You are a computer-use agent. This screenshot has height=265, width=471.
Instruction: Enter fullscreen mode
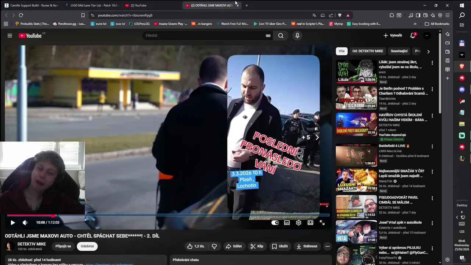(322, 223)
